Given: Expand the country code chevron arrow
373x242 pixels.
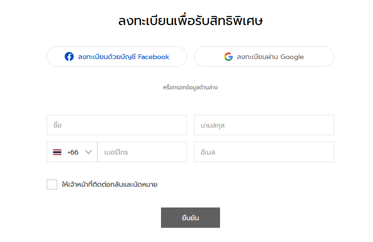Looking at the screenshot, I should click(x=88, y=152).
